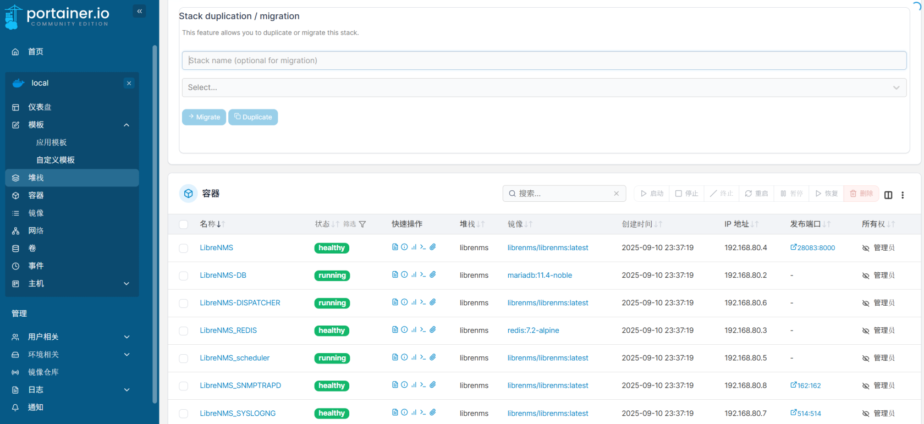Click the status filter funnel icon
This screenshot has width=924, height=424.
(362, 224)
